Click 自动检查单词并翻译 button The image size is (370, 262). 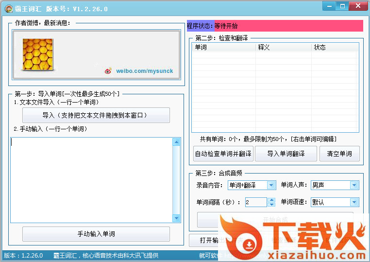[223, 154]
